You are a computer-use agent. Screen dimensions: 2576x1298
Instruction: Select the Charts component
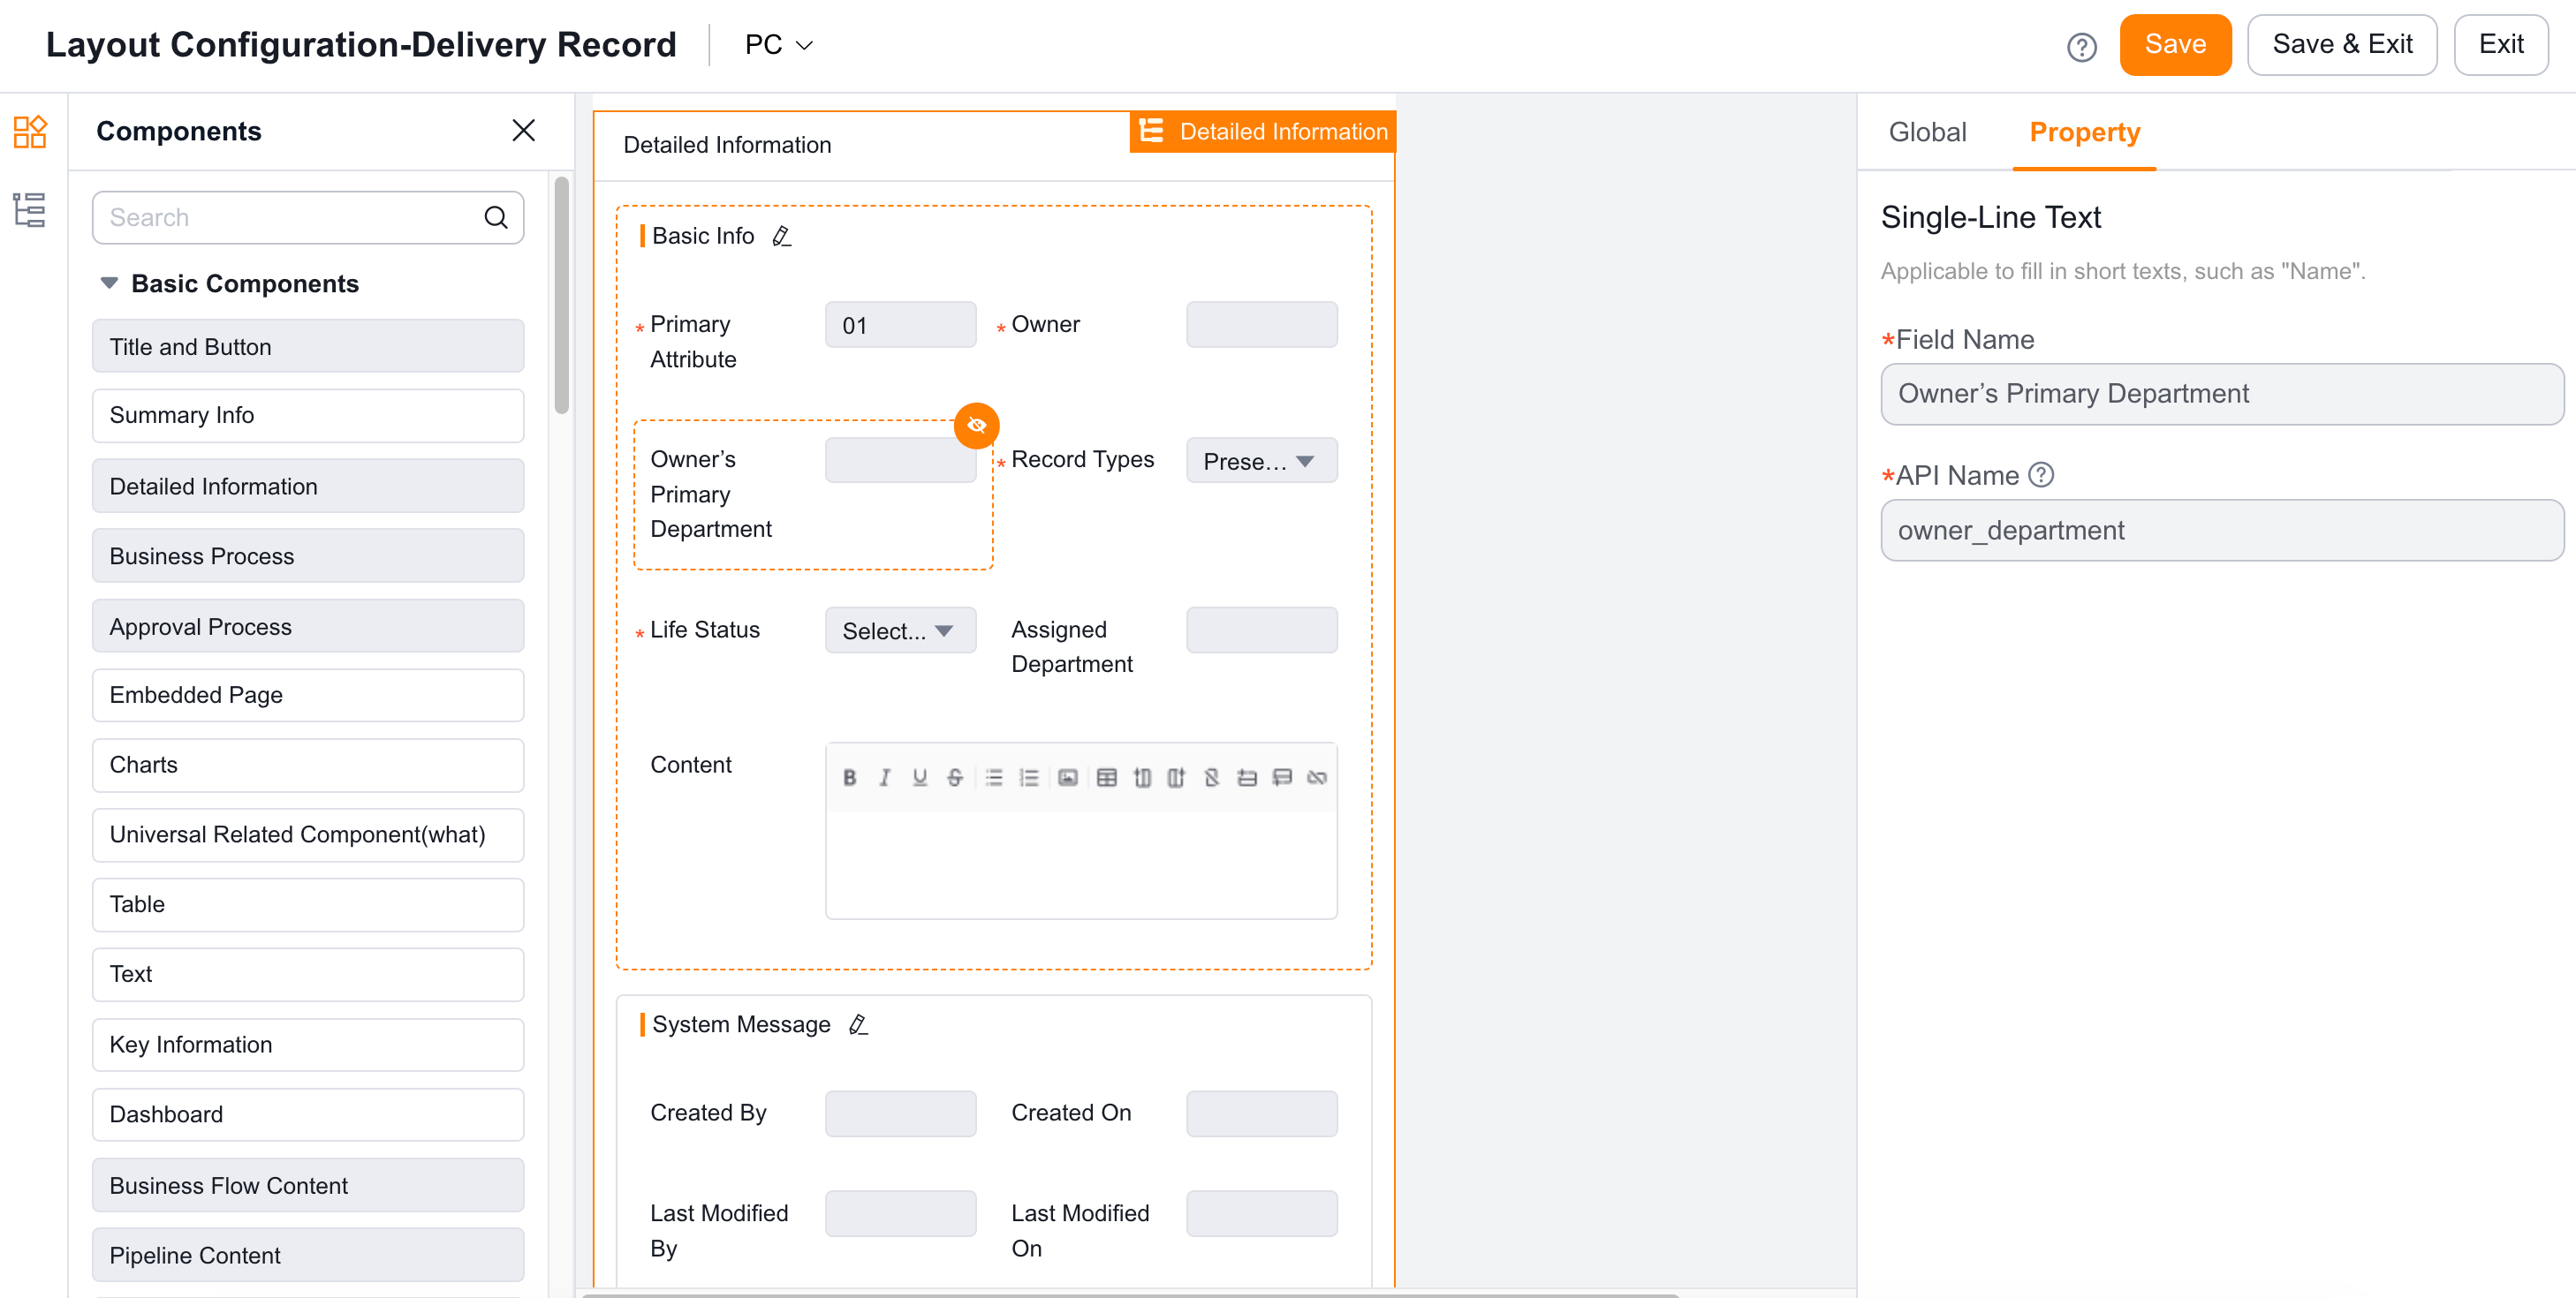(308, 766)
